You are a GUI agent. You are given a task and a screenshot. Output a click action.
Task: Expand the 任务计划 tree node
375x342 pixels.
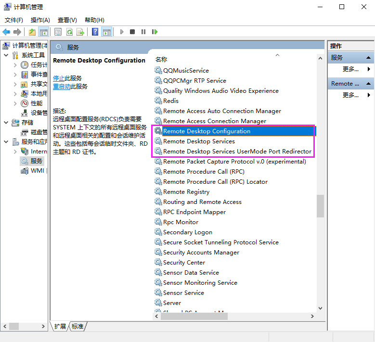click(15, 65)
